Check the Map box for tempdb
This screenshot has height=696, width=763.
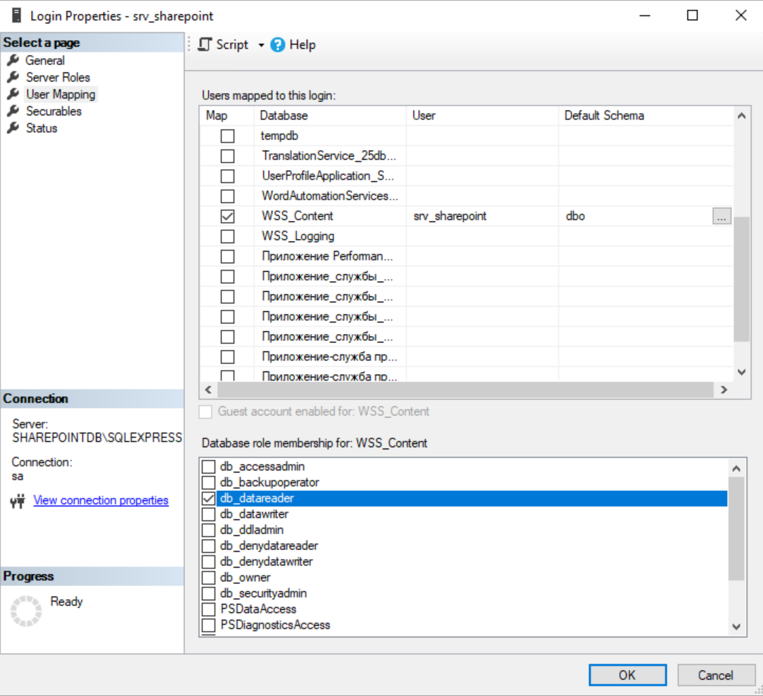227,136
